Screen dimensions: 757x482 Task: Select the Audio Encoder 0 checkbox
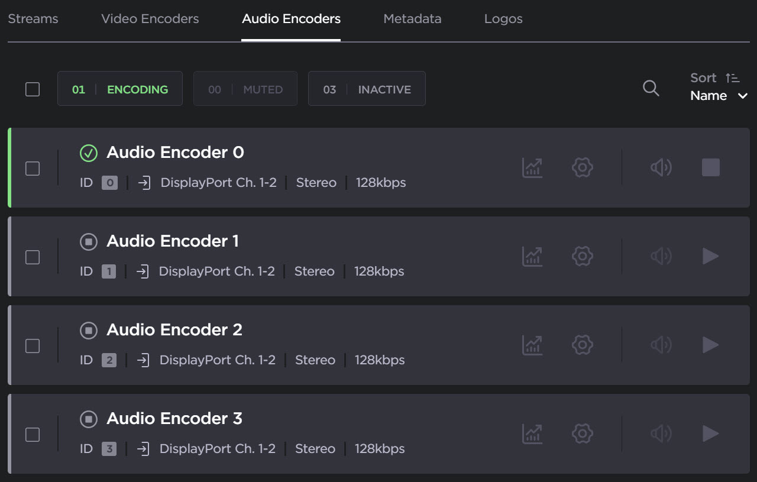click(33, 169)
